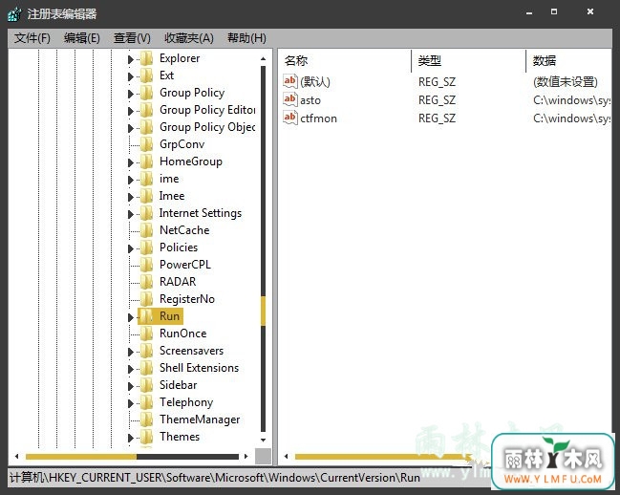
Task: Click the GrpConv folder icon
Action: pyautogui.click(x=147, y=144)
